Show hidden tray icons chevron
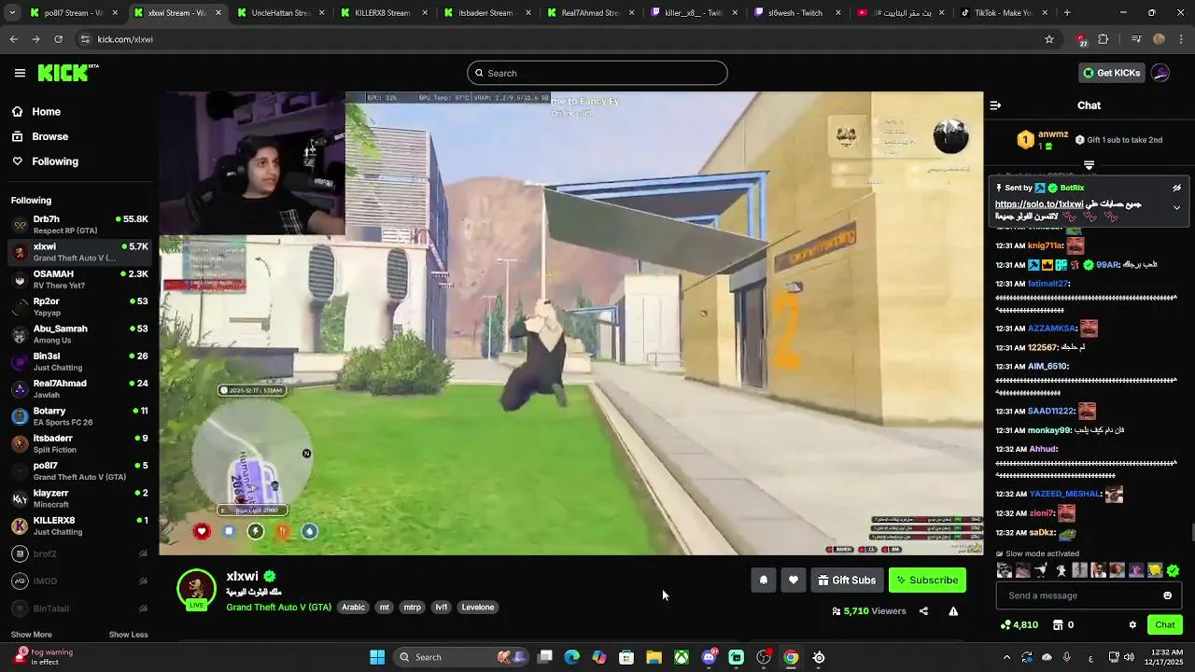 pos(1005,657)
